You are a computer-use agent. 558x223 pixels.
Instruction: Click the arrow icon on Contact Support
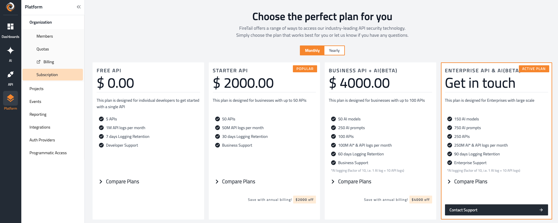[x=541, y=210]
